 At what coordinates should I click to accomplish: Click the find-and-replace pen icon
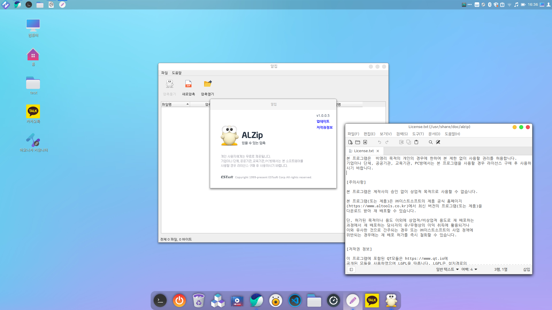pyautogui.click(x=438, y=142)
